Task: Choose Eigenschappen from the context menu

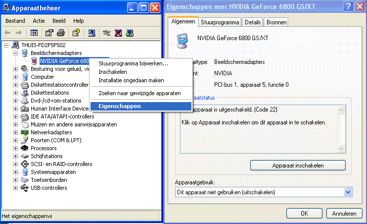Action: [x=120, y=106]
